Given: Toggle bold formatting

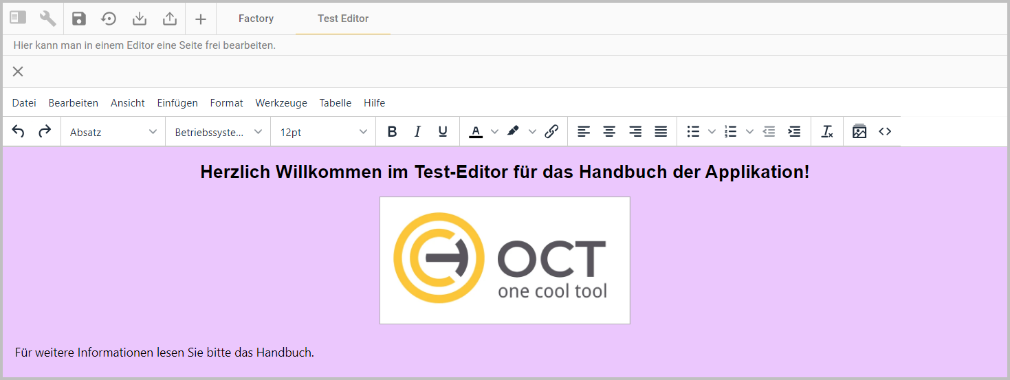Looking at the screenshot, I should [x=392, y=132].
